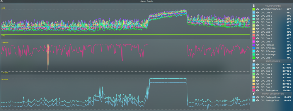
Task: Toggle eye for CPU 3 Package
Action: tap(258, 51)
